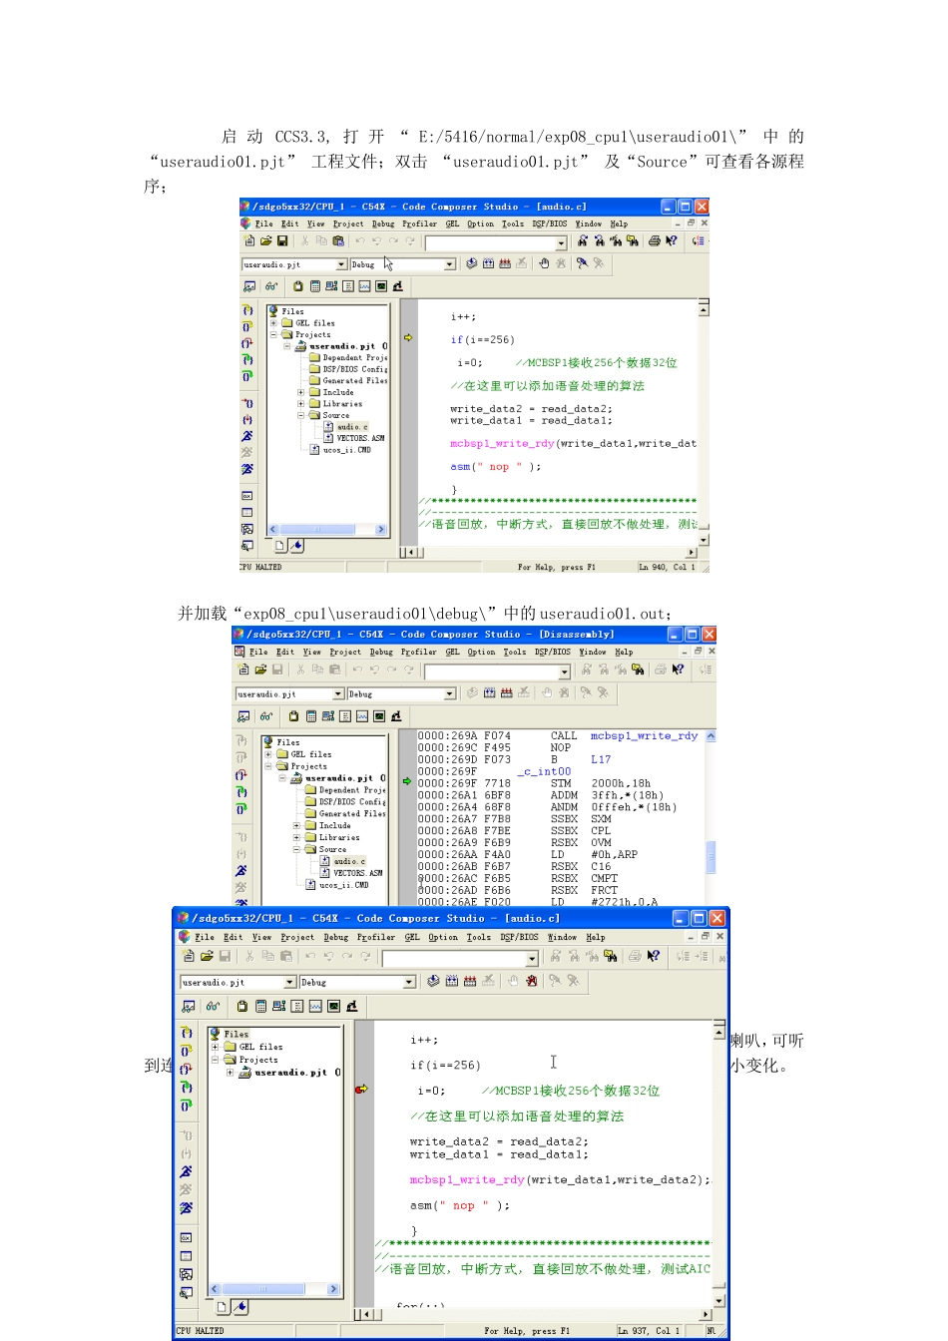This screenshot has width=948, height=1341.
Task: Click editor scroll-down arrow in front audio.c window
Action: tap(718, 1301)
